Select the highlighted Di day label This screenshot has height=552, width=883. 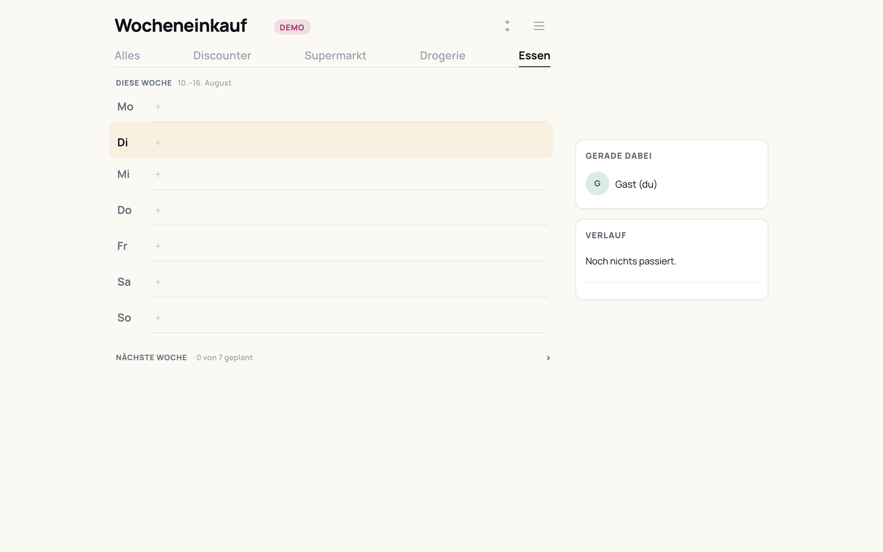(x=123, y=142)
